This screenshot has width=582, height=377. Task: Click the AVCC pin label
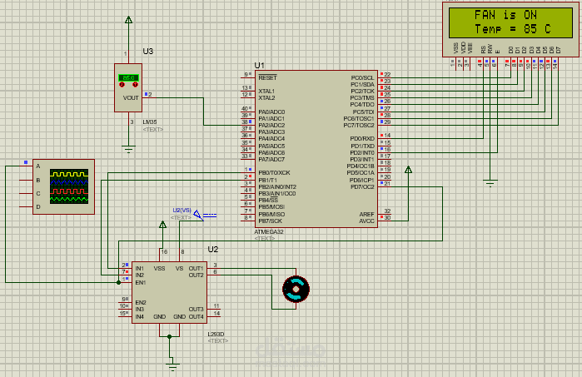pos(366,221)
